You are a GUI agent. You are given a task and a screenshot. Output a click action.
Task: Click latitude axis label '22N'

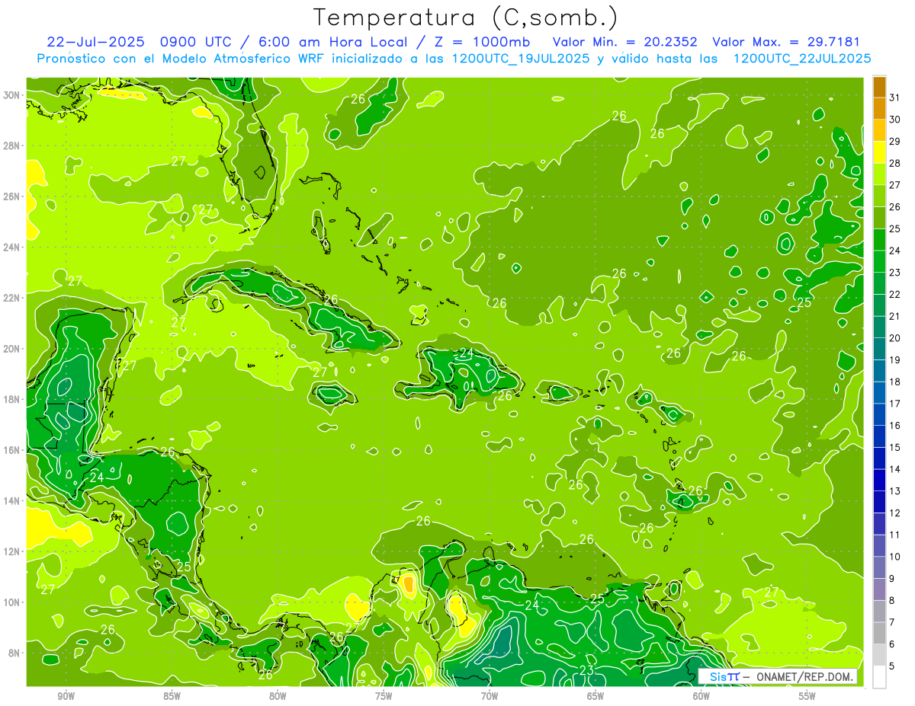point(11,298)
